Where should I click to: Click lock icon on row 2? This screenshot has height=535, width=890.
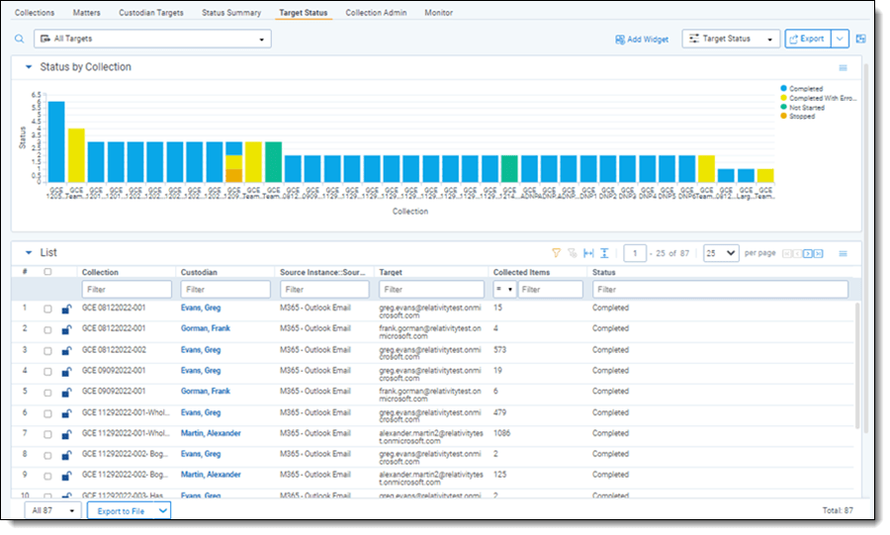pyautogui.click(x=66, y=329)
